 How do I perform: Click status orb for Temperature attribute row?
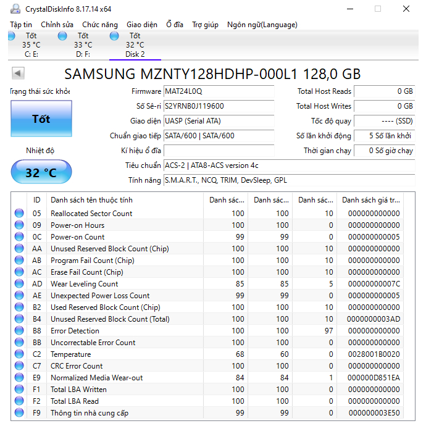click(x=19, y=354)
